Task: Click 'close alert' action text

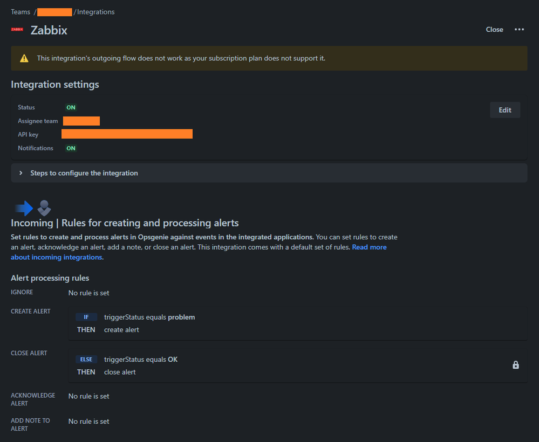Action: click(120, 372)
